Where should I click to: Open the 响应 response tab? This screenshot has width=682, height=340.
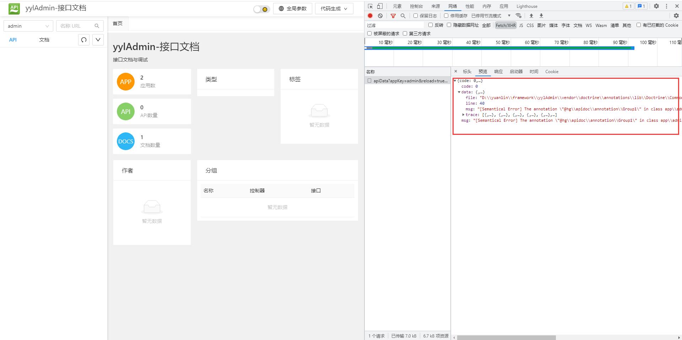498,71
